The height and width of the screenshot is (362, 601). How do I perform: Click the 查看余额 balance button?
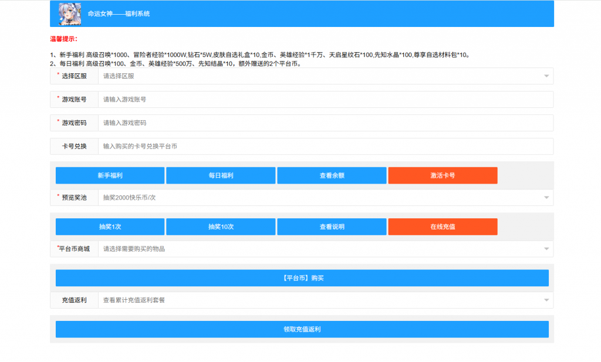pos(332,175)
